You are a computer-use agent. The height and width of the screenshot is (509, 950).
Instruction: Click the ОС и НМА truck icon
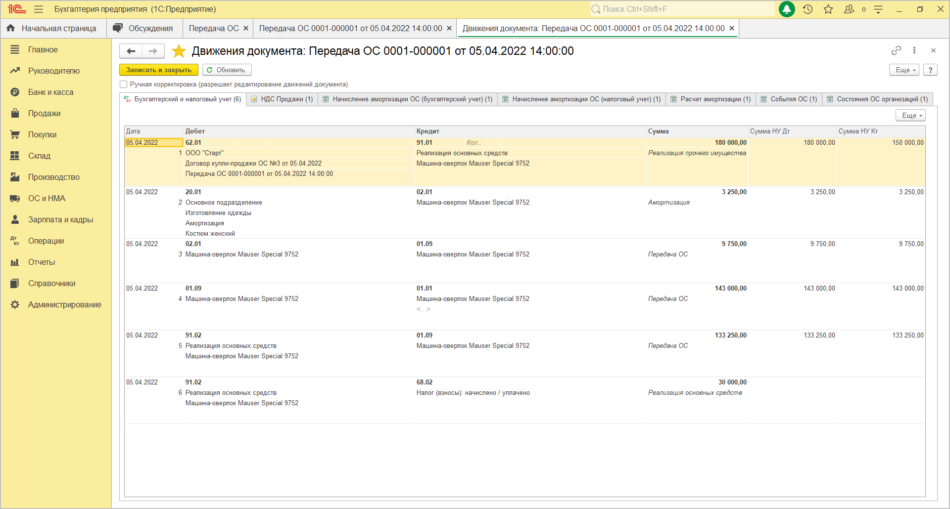(x=15, y=198)
